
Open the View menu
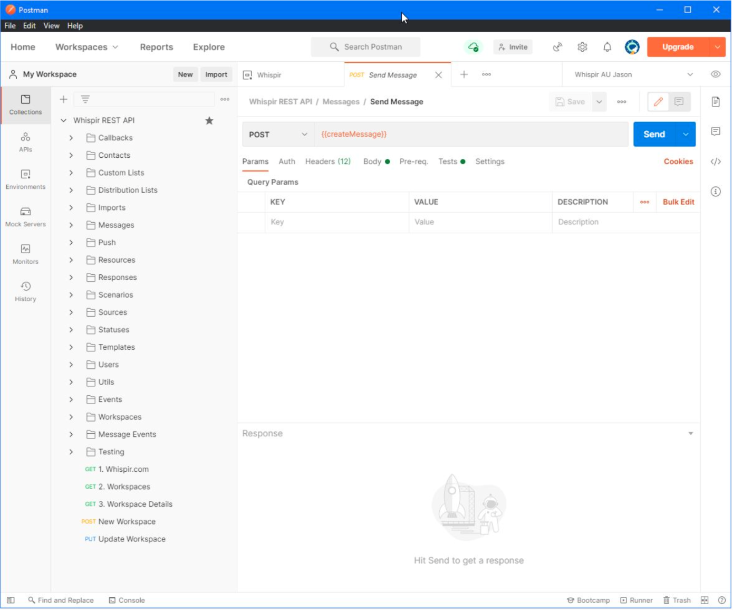tap(51, 26)
